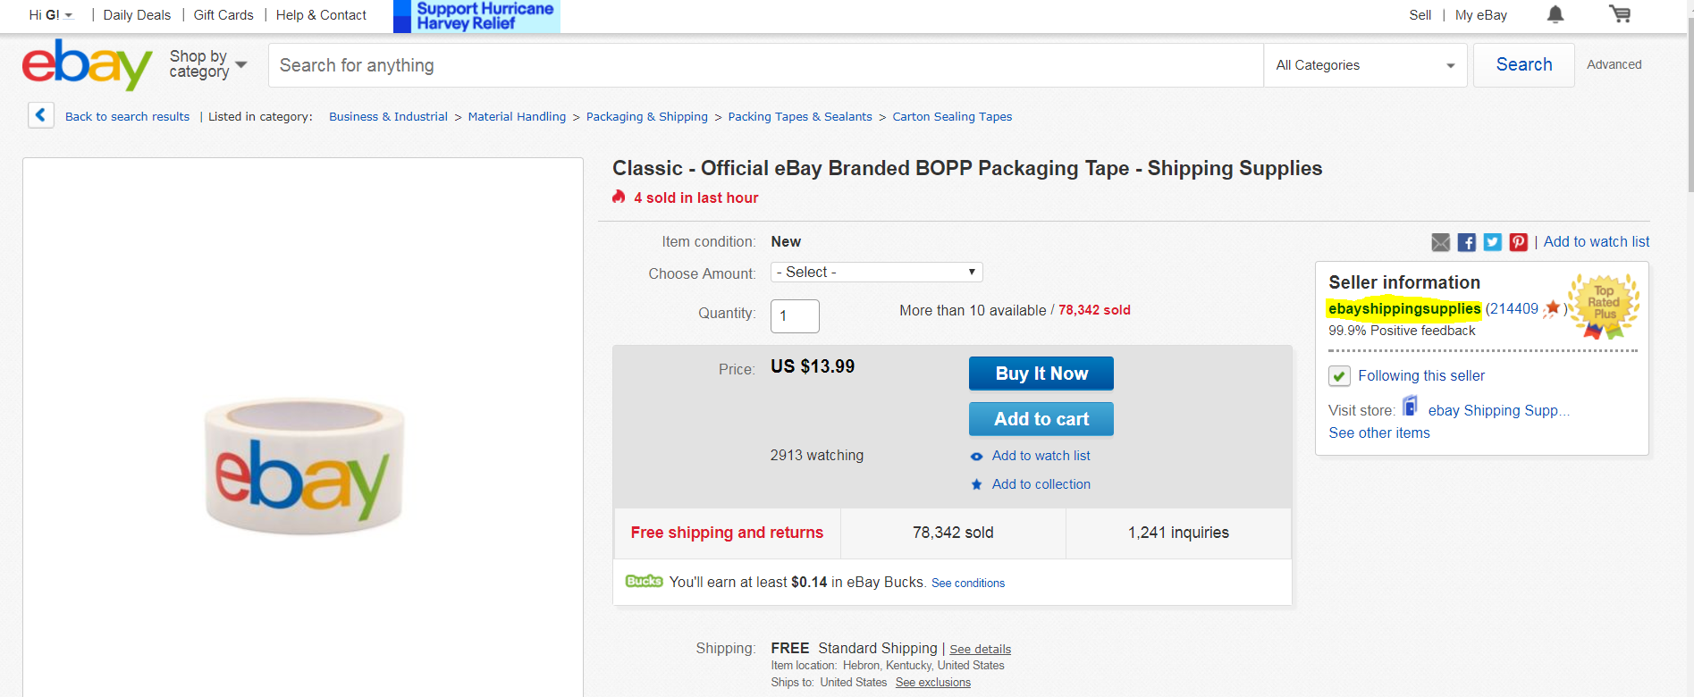
Task: Open the Daily Deals menu
Action: (136, 14)
